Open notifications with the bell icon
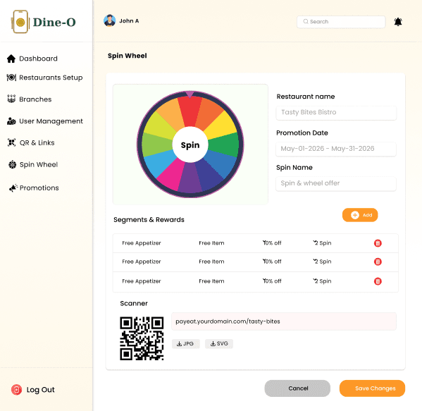 tap(398, 22)
